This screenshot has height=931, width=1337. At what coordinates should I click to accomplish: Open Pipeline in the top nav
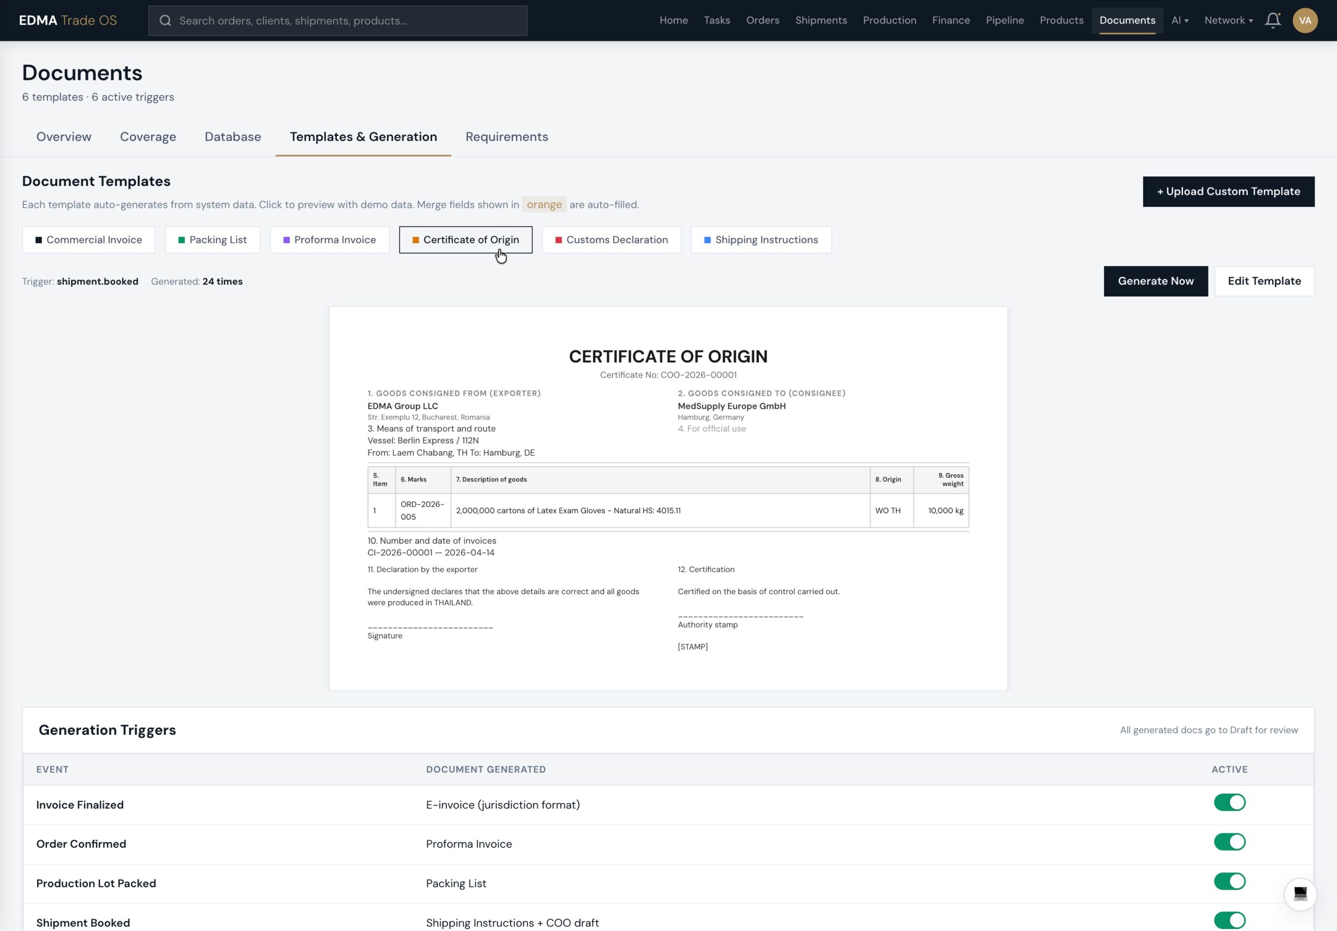tap(1004, 20)
